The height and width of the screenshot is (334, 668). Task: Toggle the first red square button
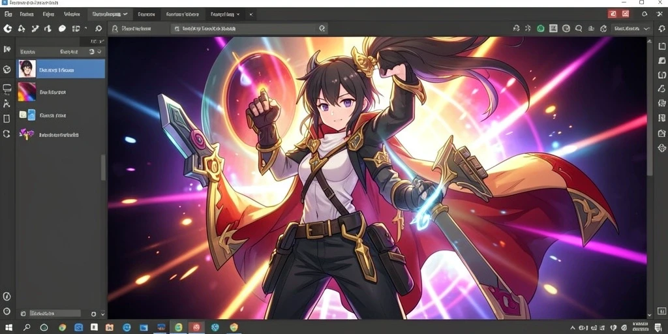[x=613, y=14]
